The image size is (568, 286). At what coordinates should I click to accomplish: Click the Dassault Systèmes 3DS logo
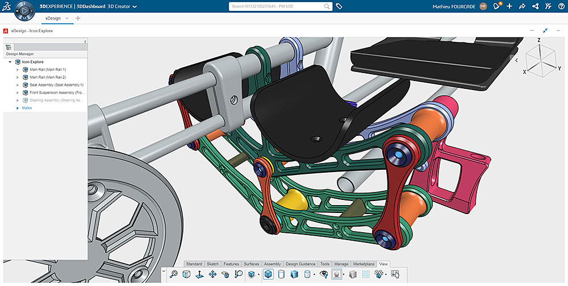[x=6, y=6]
